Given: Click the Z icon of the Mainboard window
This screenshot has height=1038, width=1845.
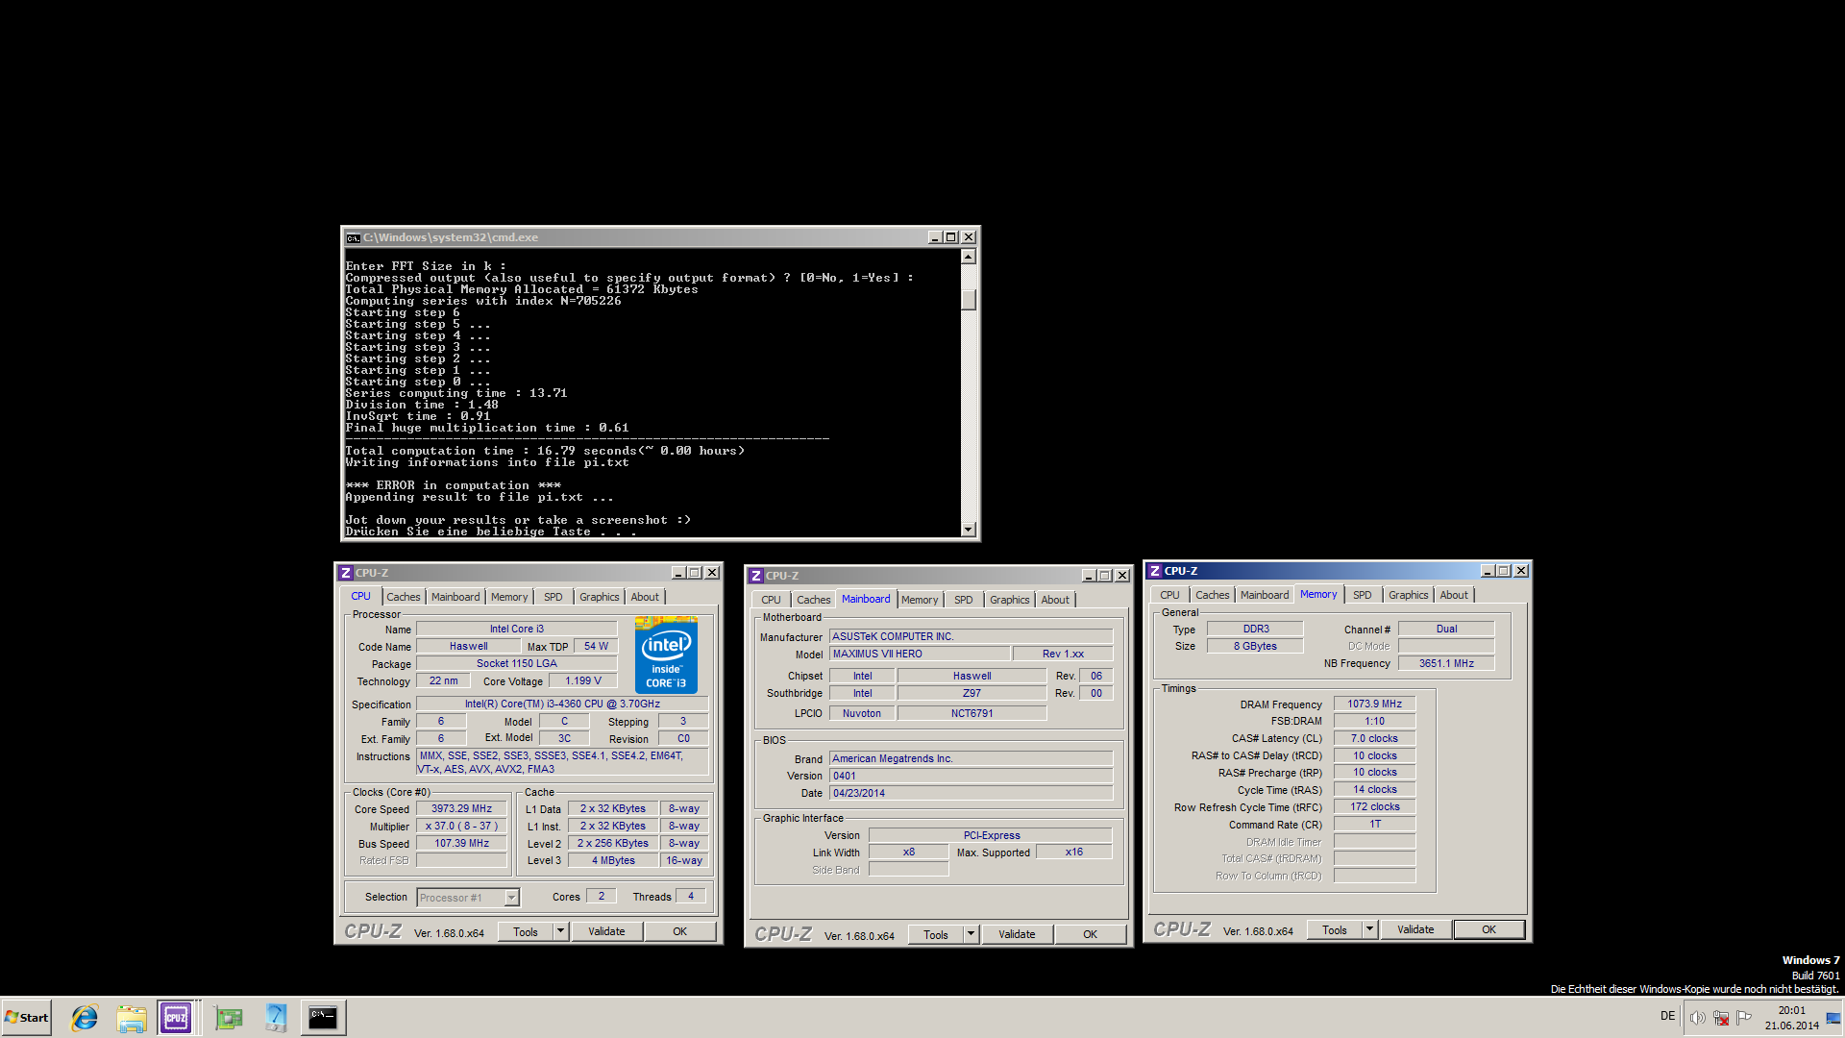Looking at the screenshot, I should pos(756,576).
